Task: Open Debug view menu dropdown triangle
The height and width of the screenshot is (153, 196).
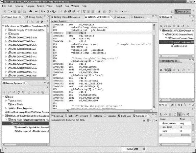Action: 192,21
